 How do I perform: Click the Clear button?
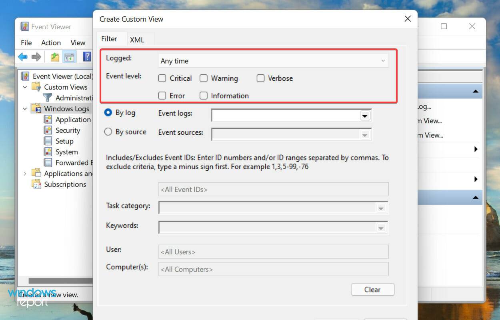[372, 289]
